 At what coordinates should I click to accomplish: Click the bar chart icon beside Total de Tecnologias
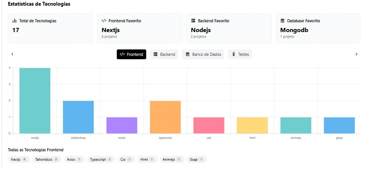pyautogui.click(x=14, y=21)
